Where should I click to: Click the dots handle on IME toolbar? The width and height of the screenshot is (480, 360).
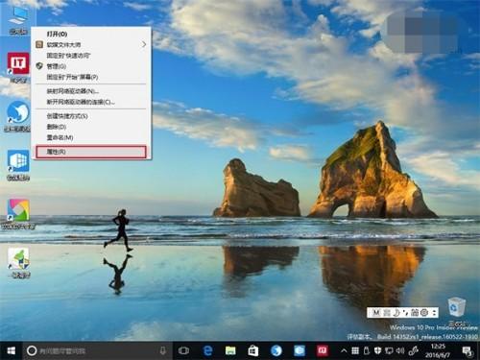tap(435, 313)
